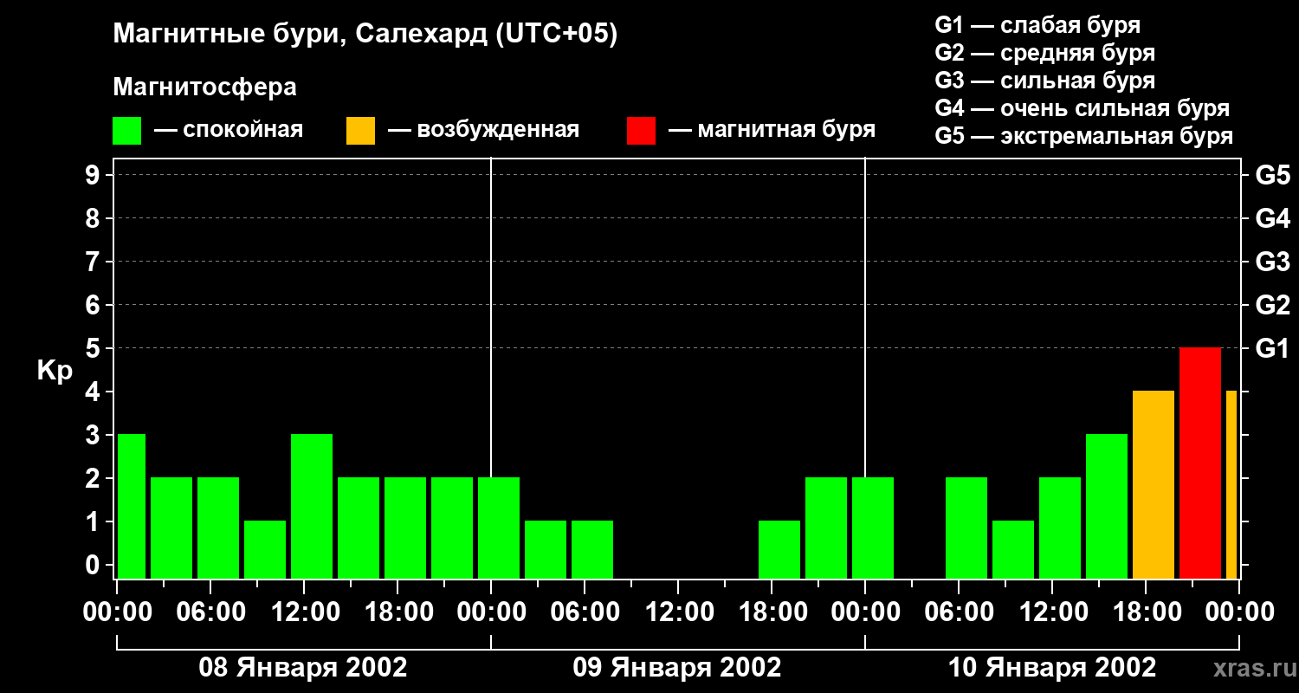Click the only Kp 1 bar on 10 Января
Image resolution: width=1299 pixels, height=693 pixels.
(1013, 550)
